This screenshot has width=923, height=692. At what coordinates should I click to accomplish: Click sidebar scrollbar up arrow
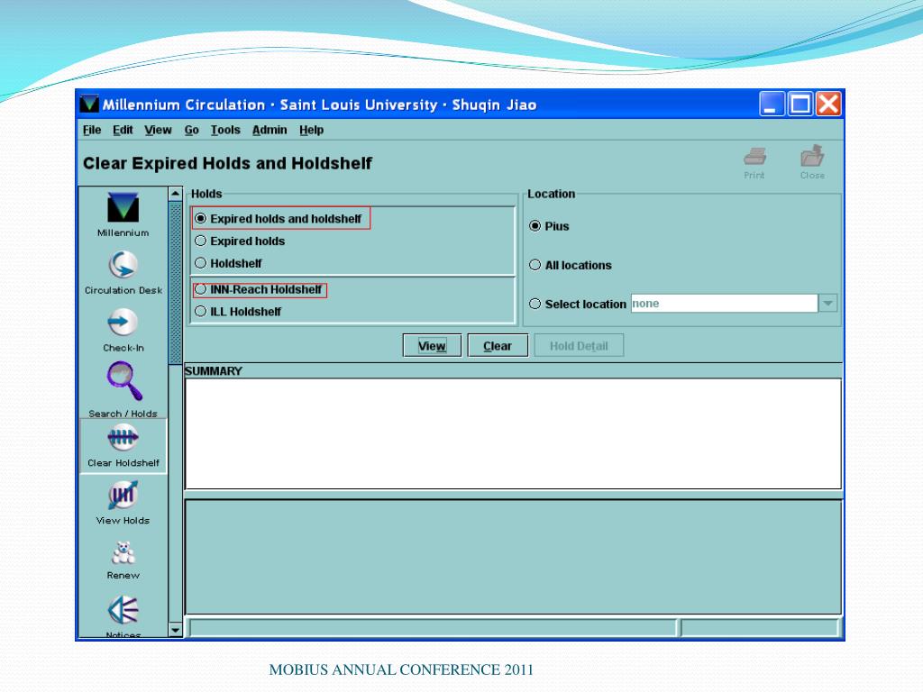point(175,194)
